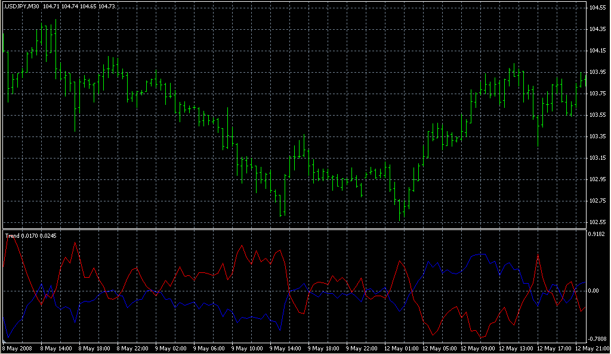Click the USDJPY,M30 chart title label
This screenshot has height=354, width=611.
22,5
